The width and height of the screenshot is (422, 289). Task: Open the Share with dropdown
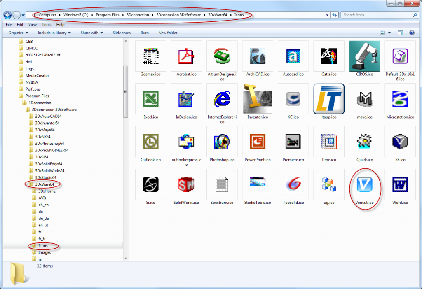pyautogui.click(x=91, y=33)
